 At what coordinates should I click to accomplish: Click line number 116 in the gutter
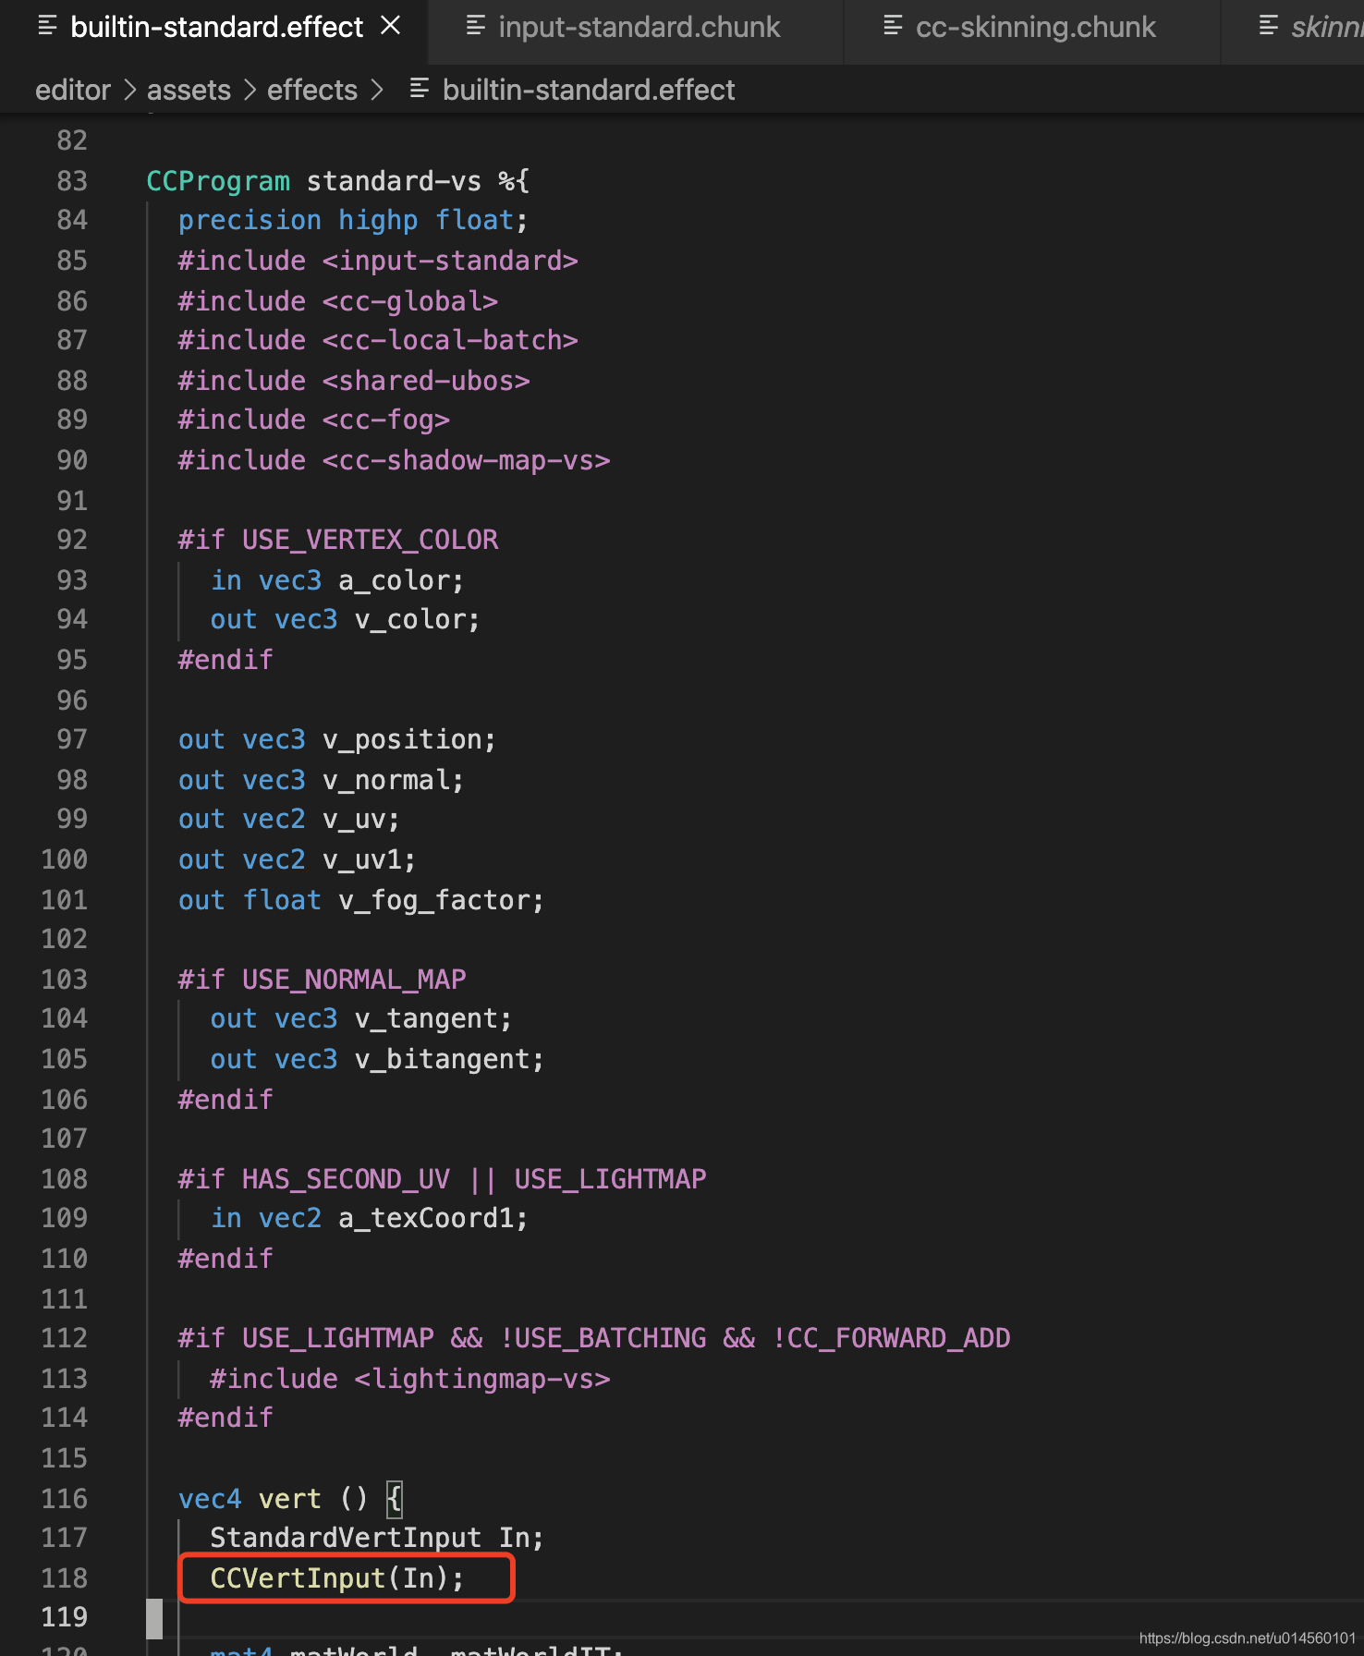[x=65, y=1499]
